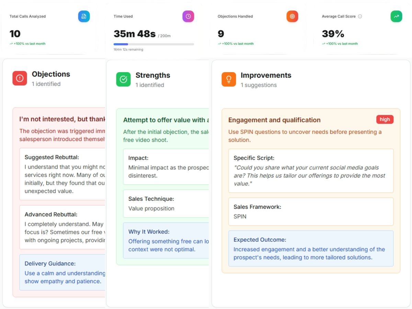Click the SPIN Sales Framework section
This screenshot has height=309, width=412.
pos(311,212)
